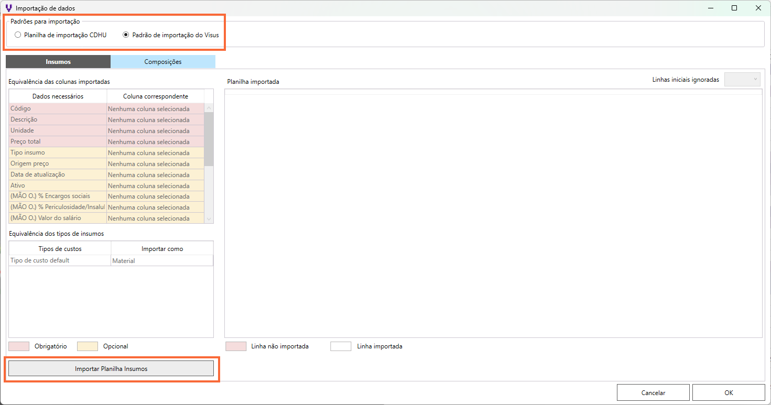The width and height of the screenshot is (771, 405).
Task: Click pink Linha não importada swatch
Action: 236,346
